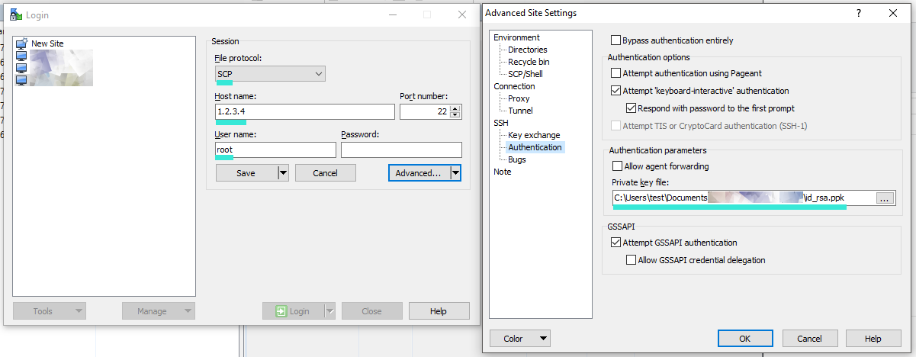
Task: Select Note tree item
Action: tap(503, 172)
